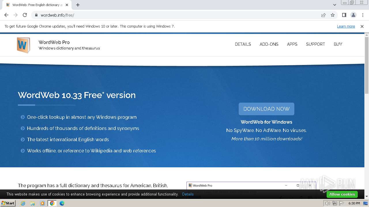Open the Windows Start menu
Image resolution: width=369 pixels, height=207 pixels.
coord(8,203)
